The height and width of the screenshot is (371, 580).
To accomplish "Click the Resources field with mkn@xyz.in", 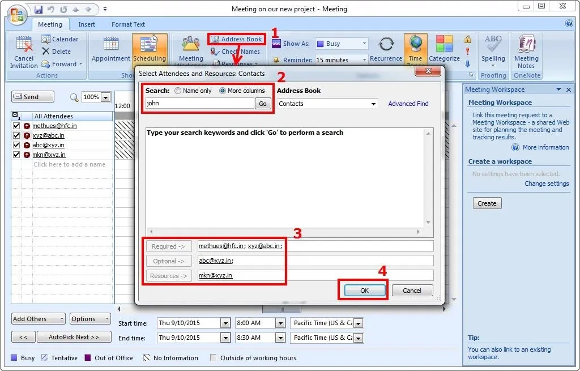I will click(x=315, y=276).
